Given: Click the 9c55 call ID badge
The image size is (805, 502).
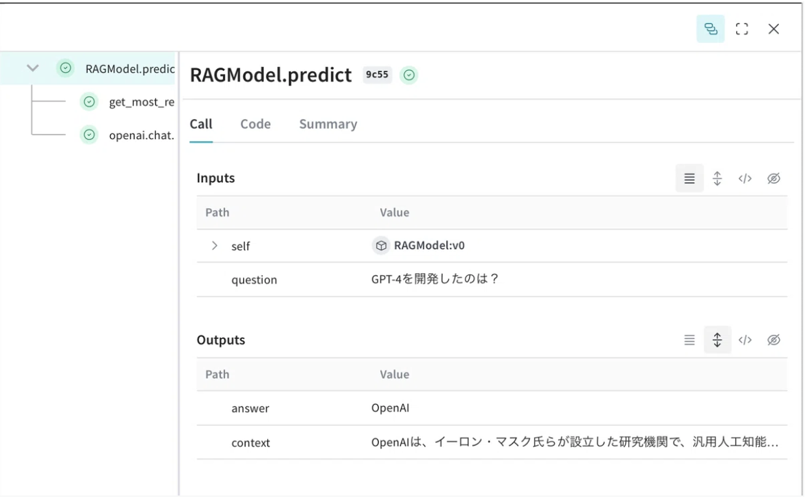Looking at the screenshot, I should (376, 75).
